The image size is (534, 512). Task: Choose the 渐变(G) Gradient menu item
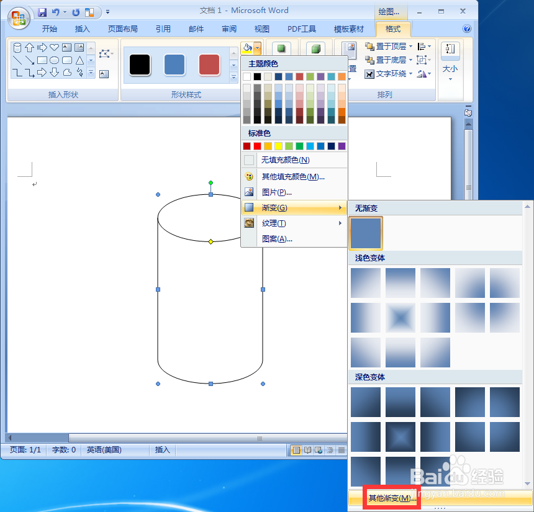click(x=294, y=208)
